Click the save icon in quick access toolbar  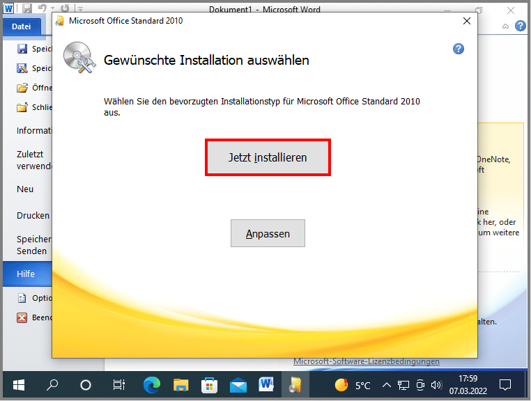click(27, 9)
